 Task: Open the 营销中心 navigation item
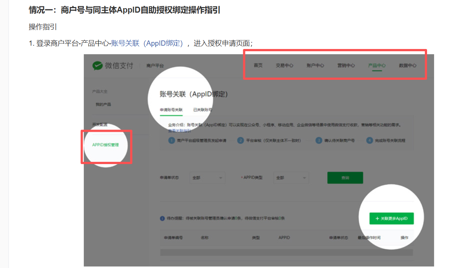point(346,65)
